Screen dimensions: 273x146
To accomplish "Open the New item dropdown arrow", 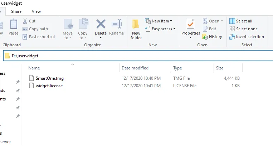I will [171, 21].
